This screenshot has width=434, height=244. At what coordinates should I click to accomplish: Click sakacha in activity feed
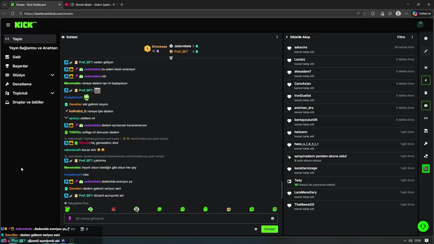tap(301, 47)
